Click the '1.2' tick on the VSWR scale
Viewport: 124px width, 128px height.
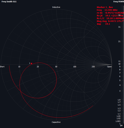(x=119, y=111)
